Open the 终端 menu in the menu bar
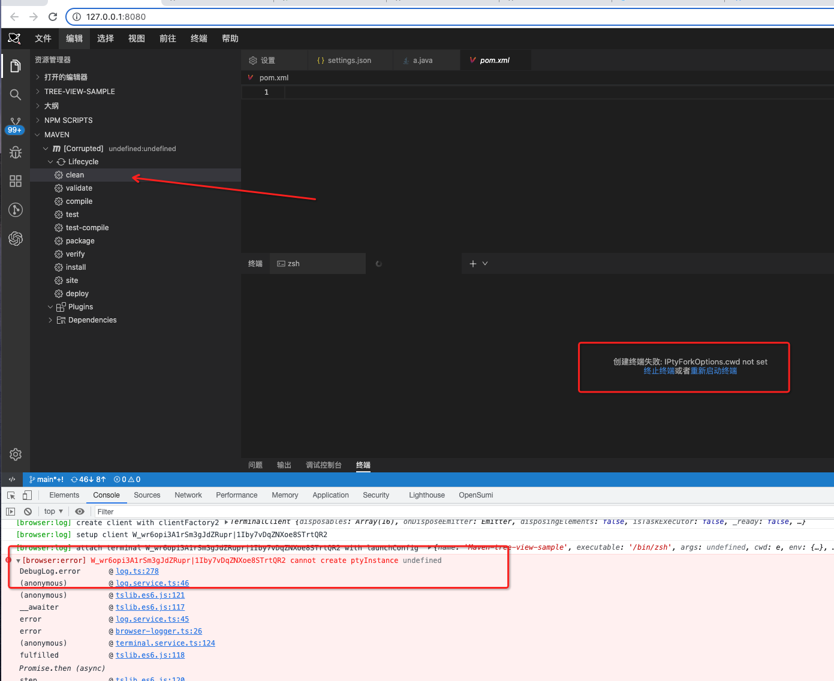Viewport: 834px width, 681px height. (198, 38)
